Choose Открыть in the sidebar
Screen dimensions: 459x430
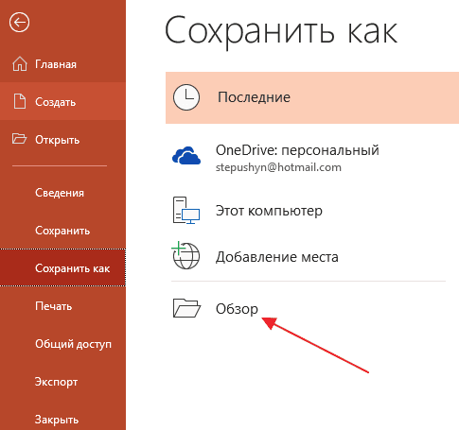62,139
